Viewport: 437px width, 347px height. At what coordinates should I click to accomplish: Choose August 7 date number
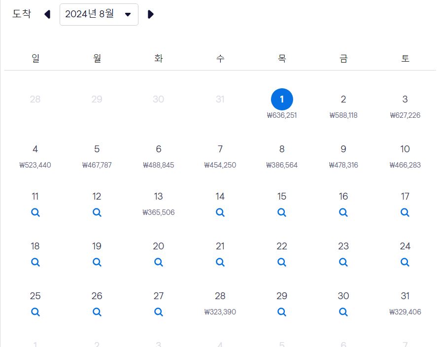pos(220,149)
